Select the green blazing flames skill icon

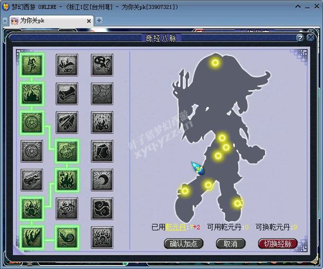point(67,180)
